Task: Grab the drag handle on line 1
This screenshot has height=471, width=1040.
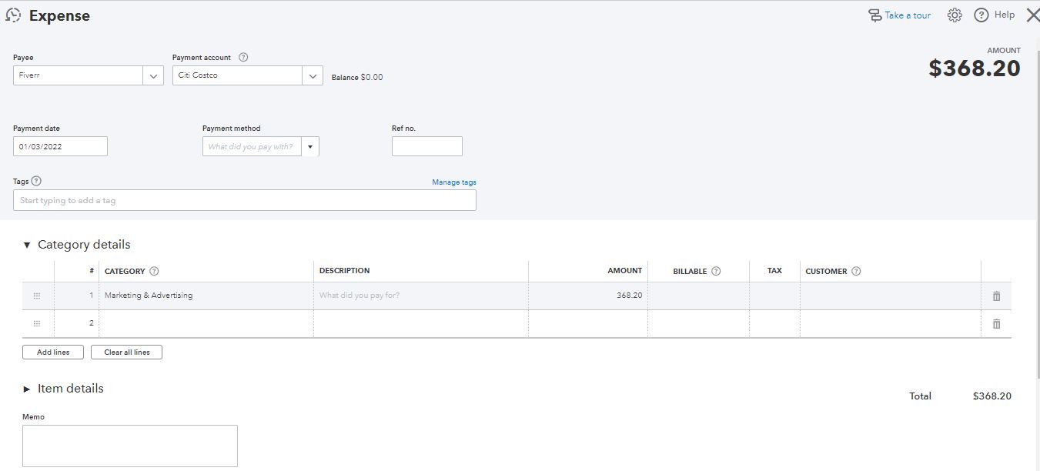Action: 37,296
